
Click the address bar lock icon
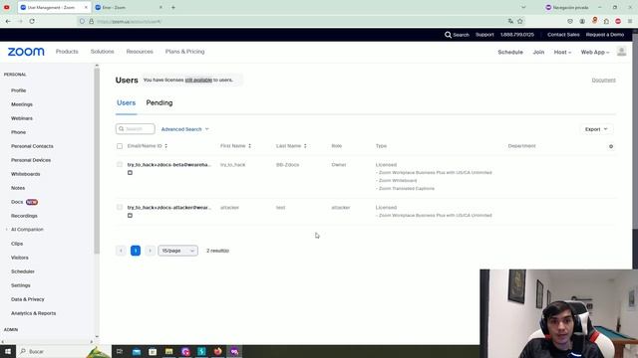91,21
